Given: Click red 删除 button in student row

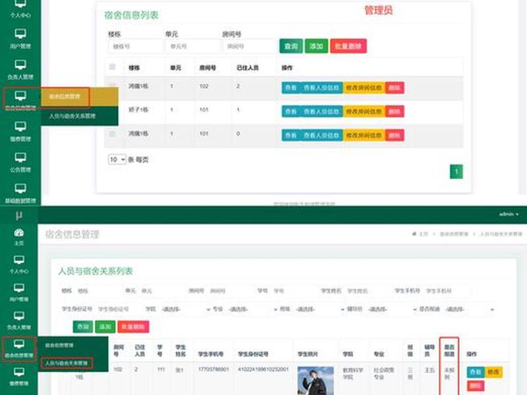Looking at the screenshot, I should pyautogui.click(x=476, y=386).
